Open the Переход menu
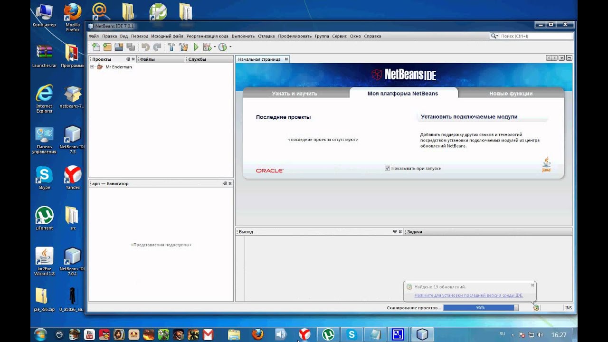The image size is (608, 342). click(140, 36)
